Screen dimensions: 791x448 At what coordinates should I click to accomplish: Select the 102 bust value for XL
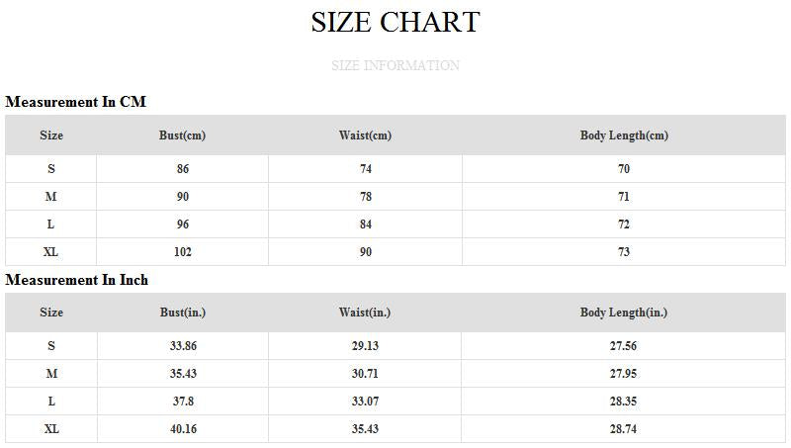(x=182, y=252)
